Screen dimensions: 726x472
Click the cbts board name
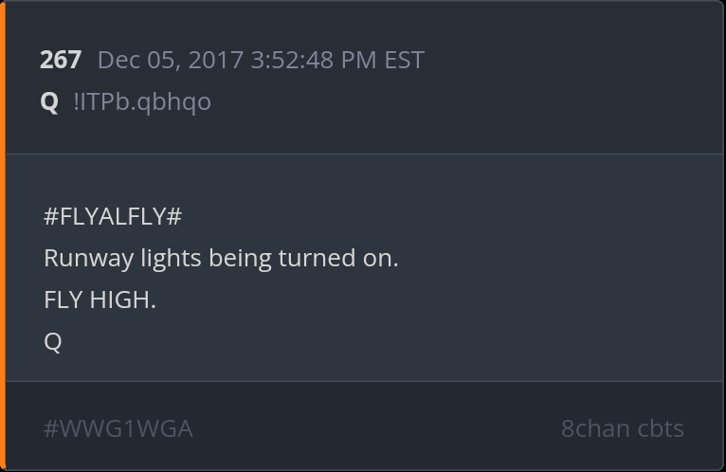point(660,428)
